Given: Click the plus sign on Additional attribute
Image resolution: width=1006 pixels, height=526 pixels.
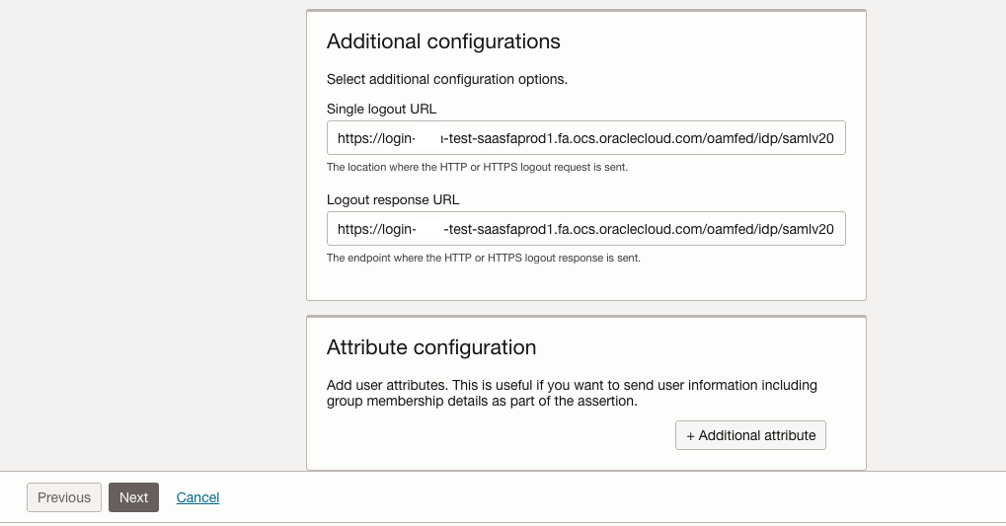Looking at the screenshot, I should pos(691,435).
